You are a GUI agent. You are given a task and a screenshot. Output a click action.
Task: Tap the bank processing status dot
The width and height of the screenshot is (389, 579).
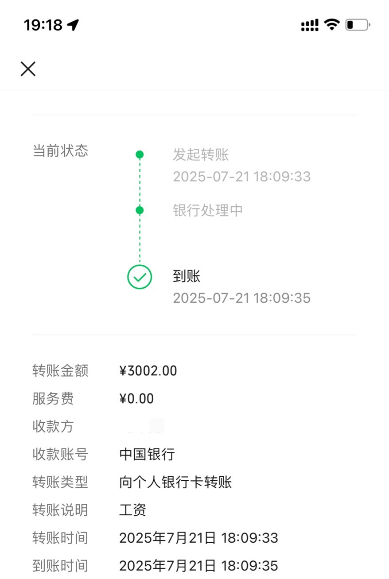140,210
